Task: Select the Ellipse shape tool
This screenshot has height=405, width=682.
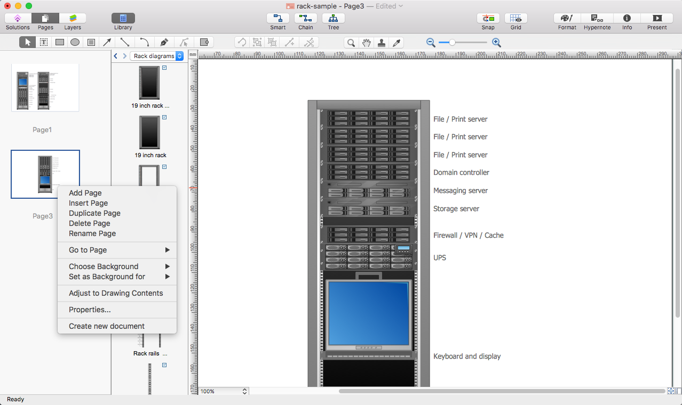Action: coord(75,43)
